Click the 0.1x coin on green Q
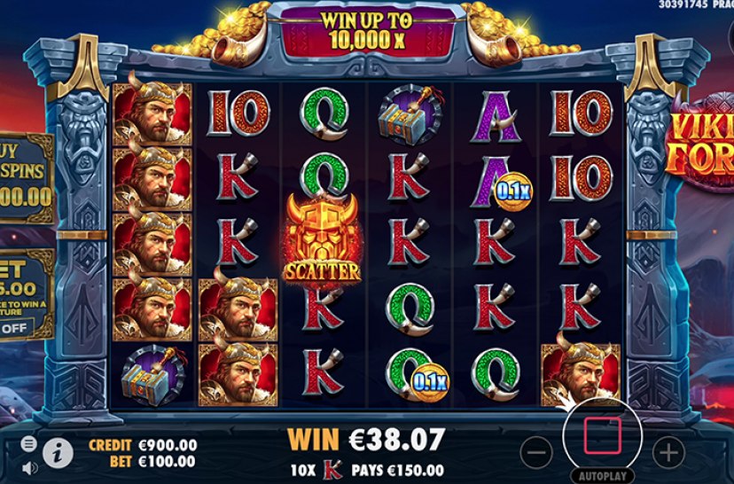 coord(430,382)
